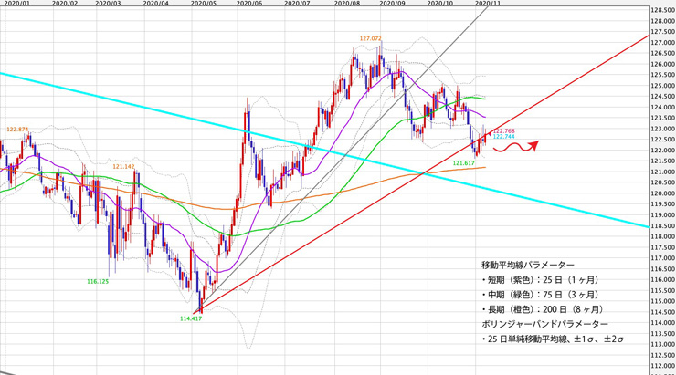The width and height of the screenshot is (676, 375).
Task: Click the 2020/05 date label
Action: pyautogui.click(x=204, y=3)
